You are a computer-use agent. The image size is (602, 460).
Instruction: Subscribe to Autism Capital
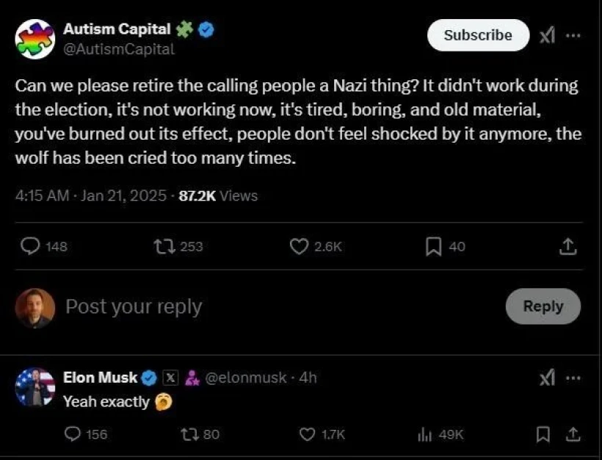coord(478,35)
